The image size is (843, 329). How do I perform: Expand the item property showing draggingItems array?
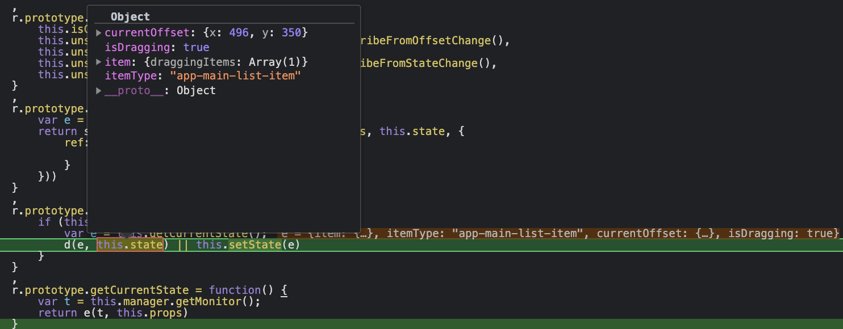point(98,62)
